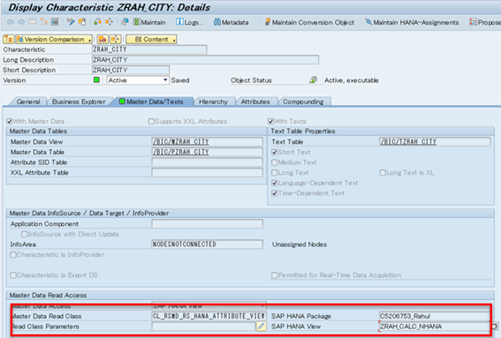
Task: Click the pencil icon for Read Class Parameters
Action: [x=262, y=327]
